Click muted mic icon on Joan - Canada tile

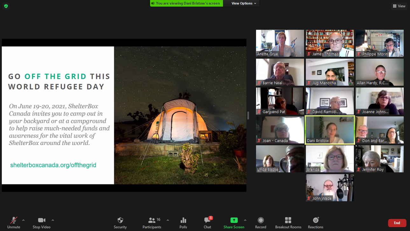coord(259,141)
